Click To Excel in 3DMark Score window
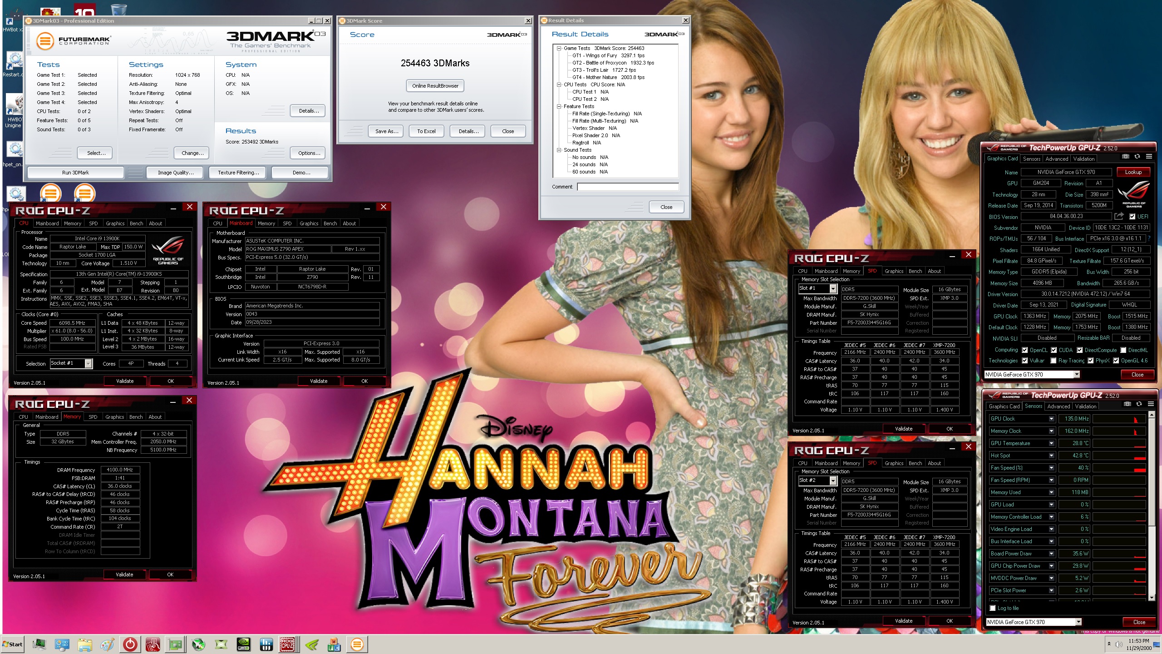 point(426,131)
